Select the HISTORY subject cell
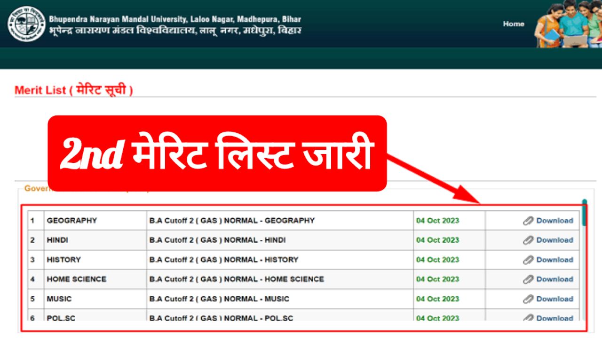Screen dimensions: 602x338 coord(95,260)
